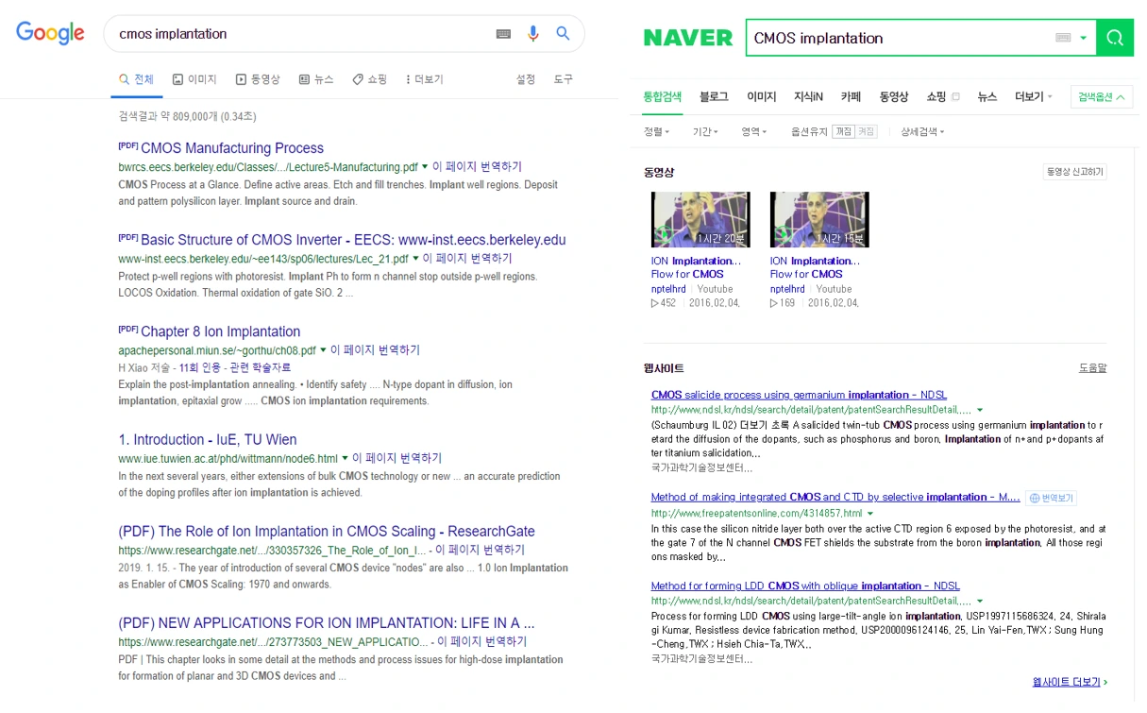
Task: Expand dropdown arrow beside Lecture5-Manufacturing.pdf URL
Action: click(x=425, y=166)
